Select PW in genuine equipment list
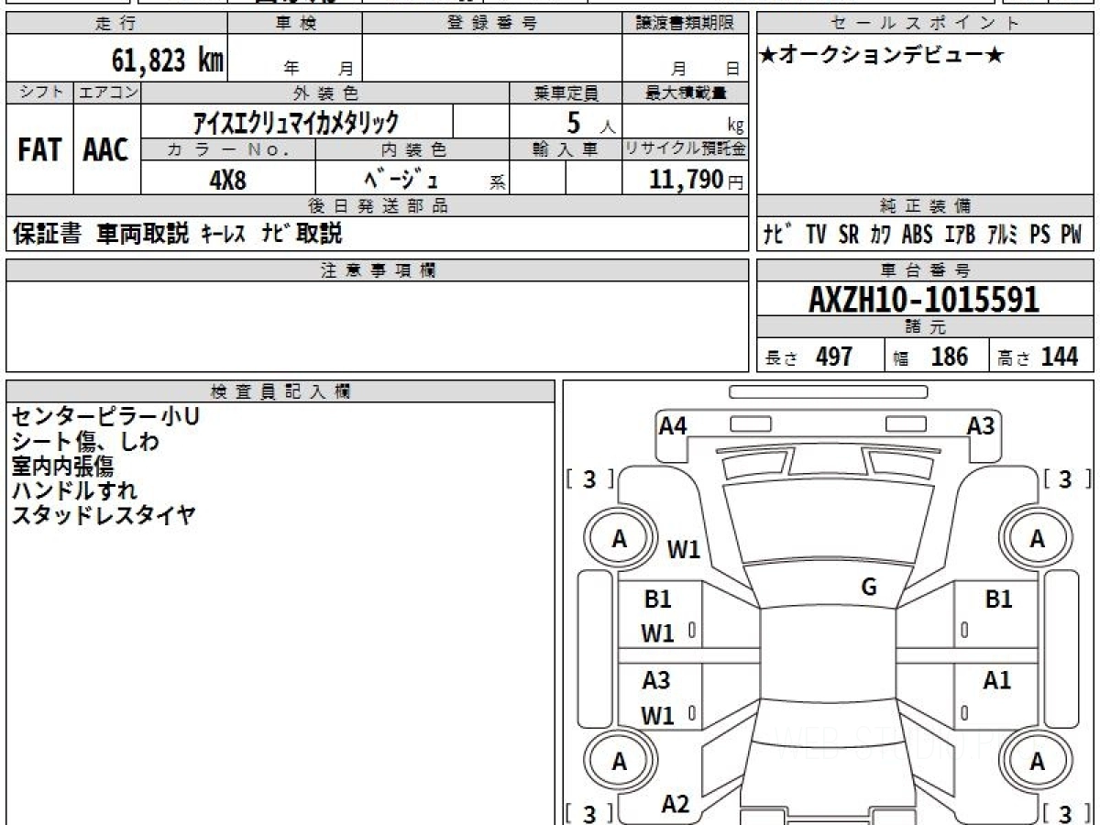Screen dimensions: 1100x825 click(1072, 235)
